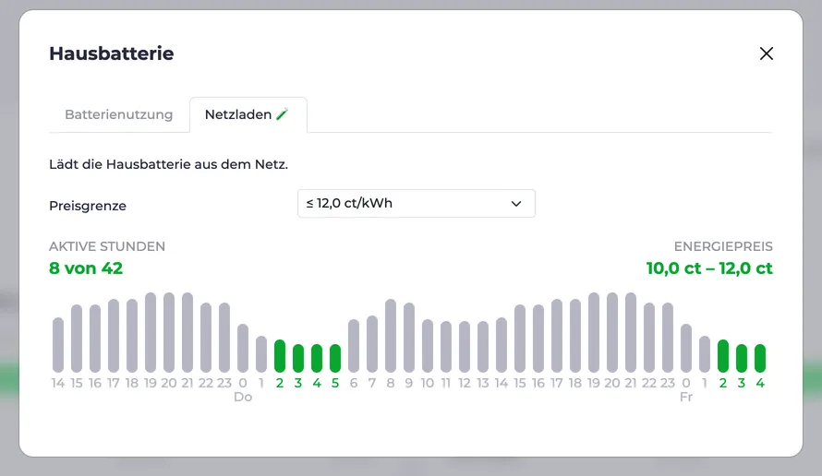Click the green pencil icon on the Netzladen tab
The image size is (822, 476).
click(283, 114)
